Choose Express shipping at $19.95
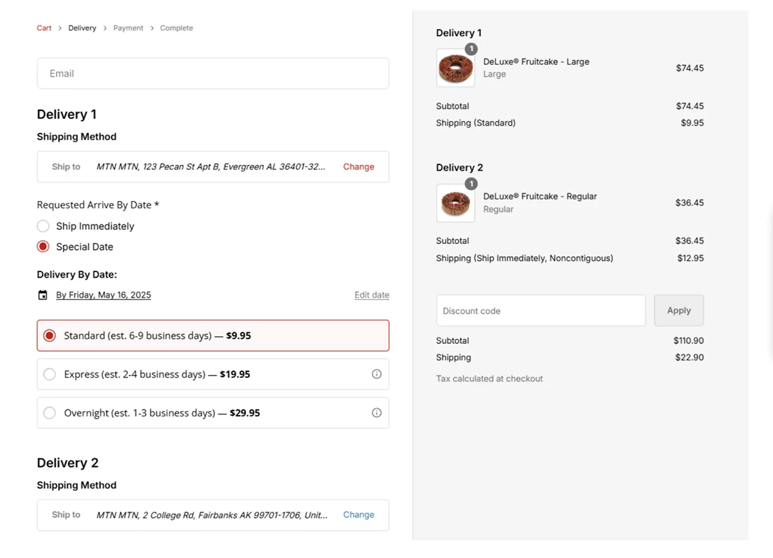Screen dimensions: 773x558 click(213, 374)
